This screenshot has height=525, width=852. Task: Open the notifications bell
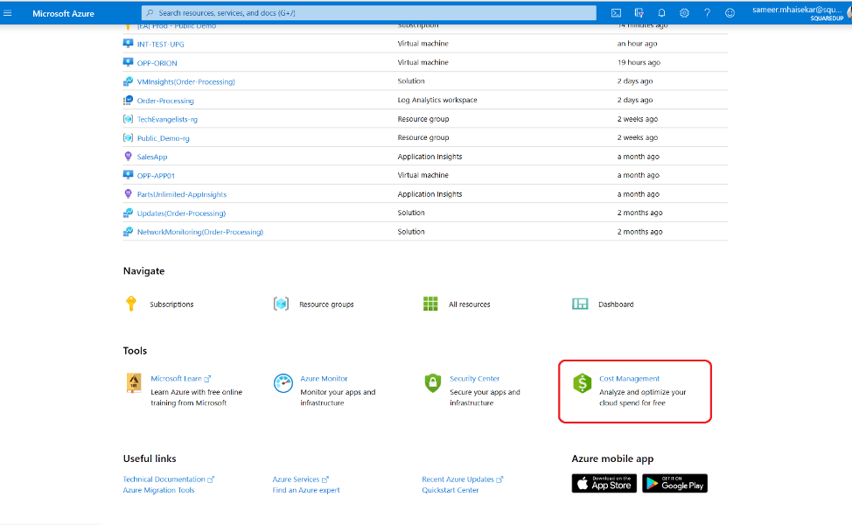point(661,13)
